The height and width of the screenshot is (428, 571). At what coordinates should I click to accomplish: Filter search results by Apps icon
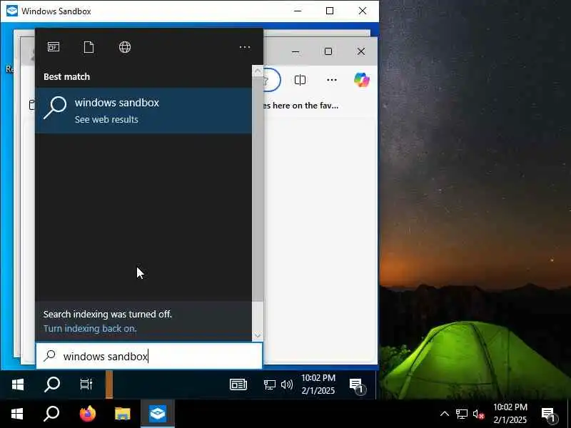[x=54, y=47]
